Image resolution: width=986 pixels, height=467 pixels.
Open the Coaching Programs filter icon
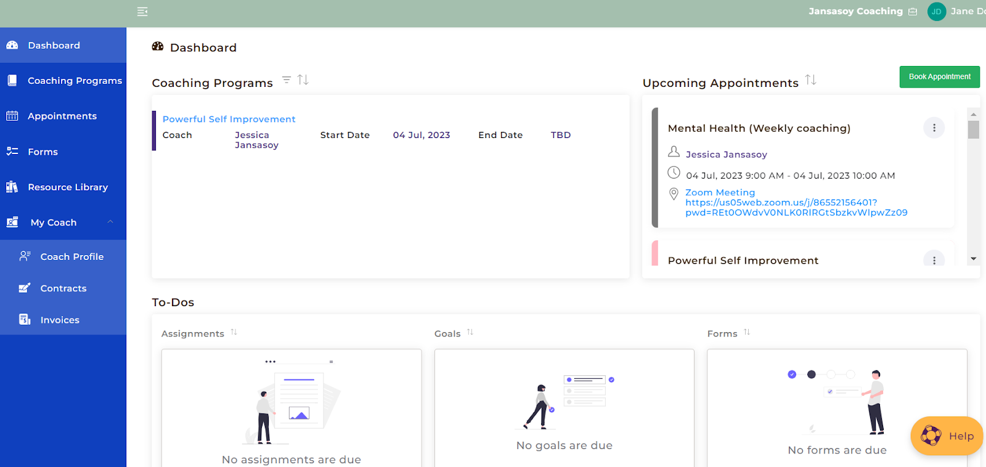(287, 80)
